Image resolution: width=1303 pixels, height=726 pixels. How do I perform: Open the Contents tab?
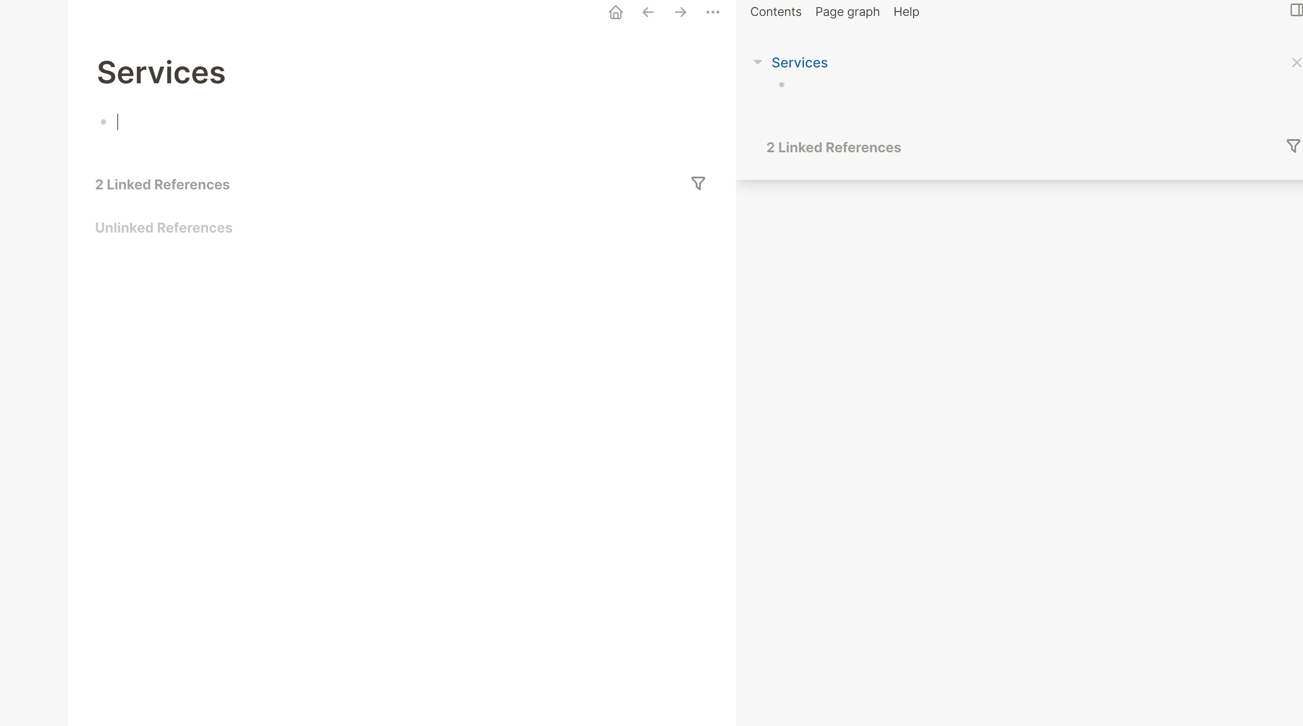775,12
